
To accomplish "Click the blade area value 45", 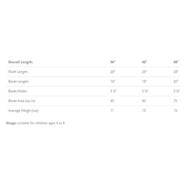I will click(112, 101).
